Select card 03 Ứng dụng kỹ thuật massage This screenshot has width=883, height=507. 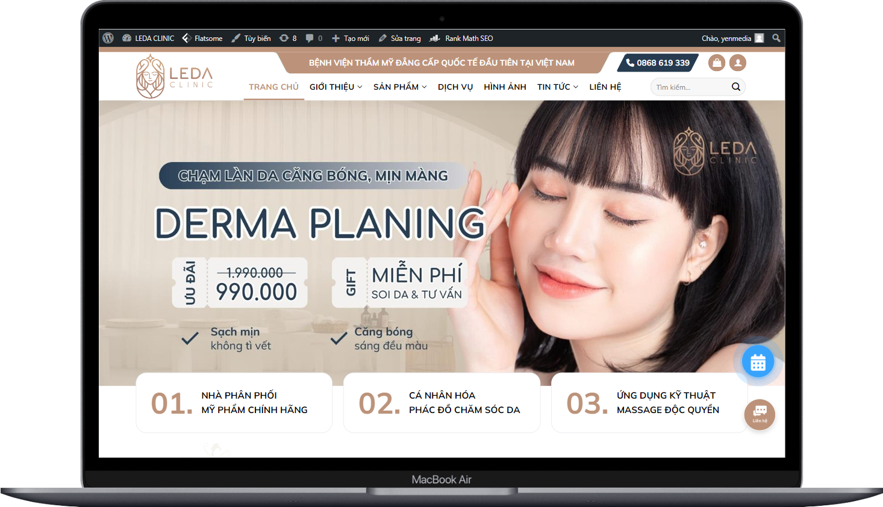(649, 402)
